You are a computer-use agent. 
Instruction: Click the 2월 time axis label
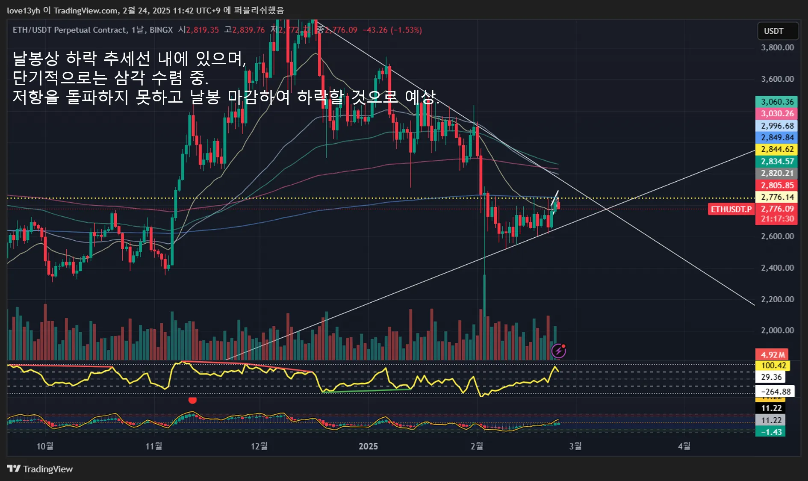pyautogui.click(x=477, y=446)
